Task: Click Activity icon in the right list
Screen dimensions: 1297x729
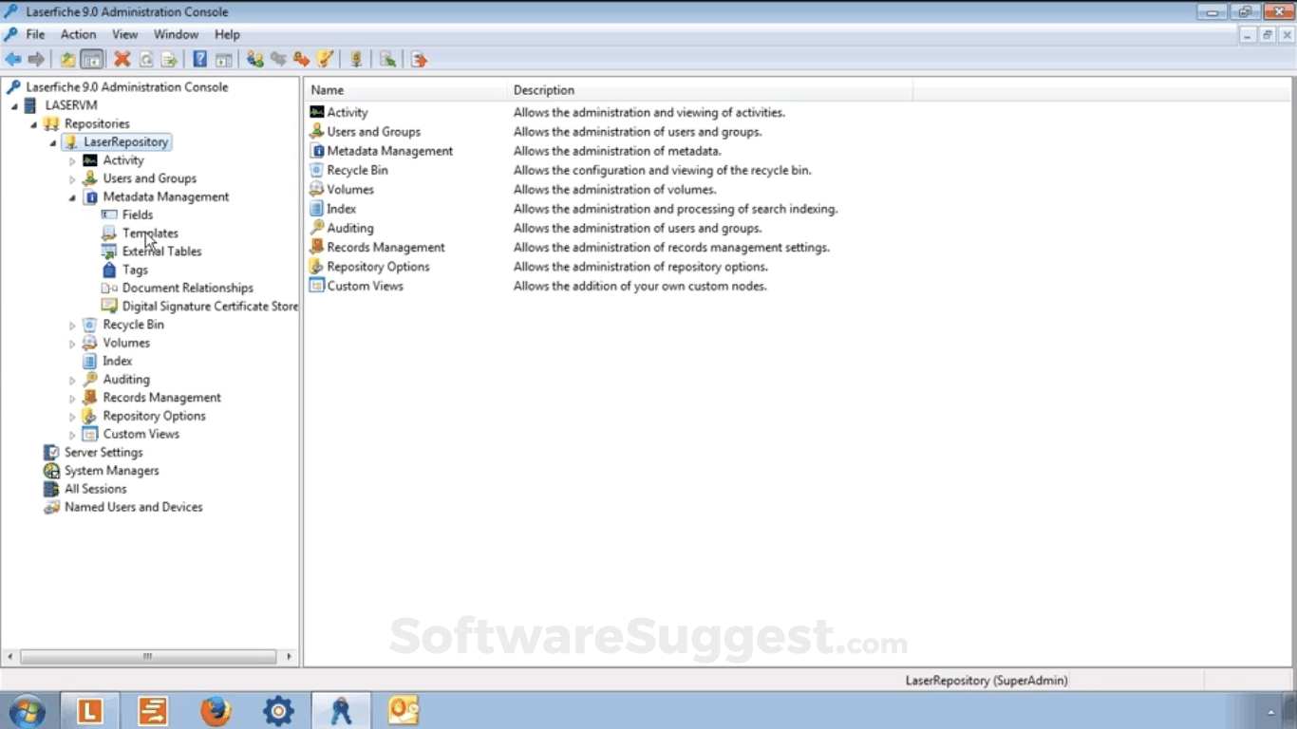Action: (317, 112)
